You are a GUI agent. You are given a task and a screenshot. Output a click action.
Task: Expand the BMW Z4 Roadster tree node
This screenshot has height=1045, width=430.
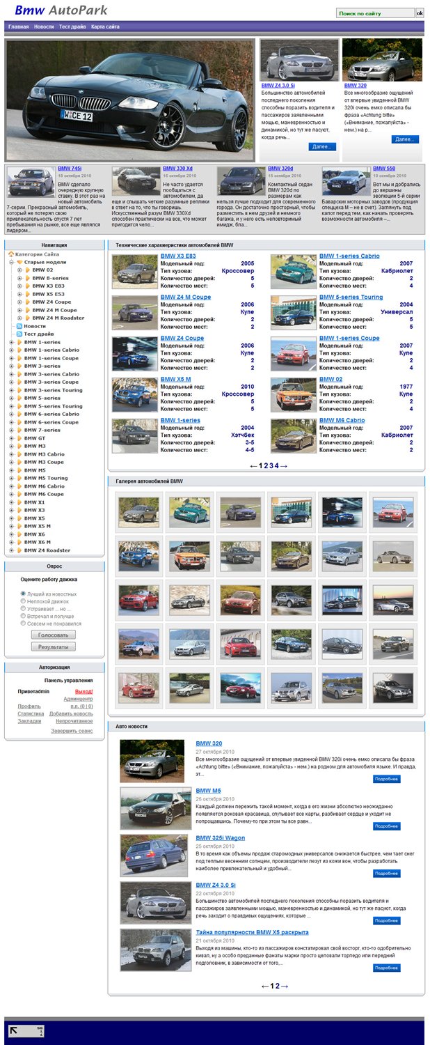(x=11, y=550)
